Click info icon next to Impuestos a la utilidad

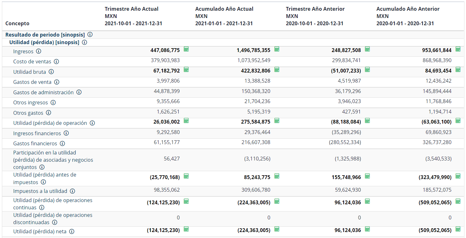[72, 191]
